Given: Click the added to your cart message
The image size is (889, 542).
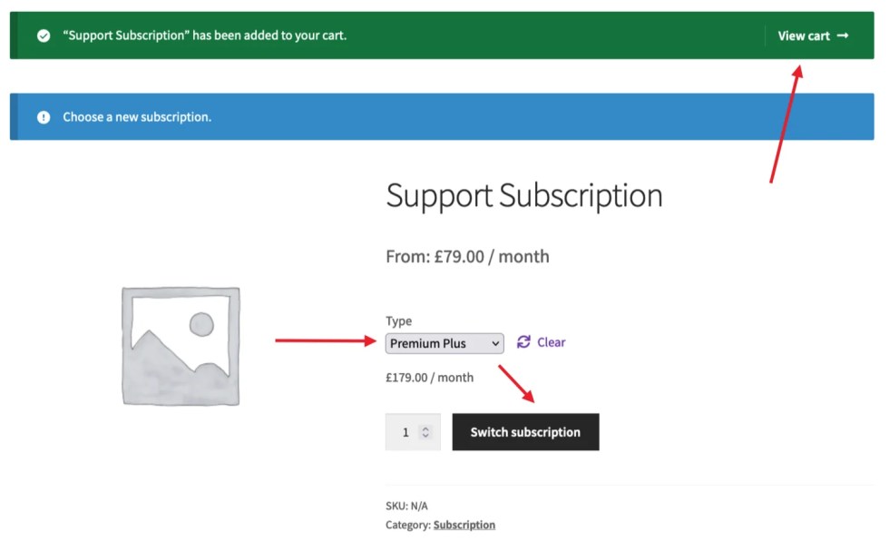Looking at the screenshot, I should [205, 36].
